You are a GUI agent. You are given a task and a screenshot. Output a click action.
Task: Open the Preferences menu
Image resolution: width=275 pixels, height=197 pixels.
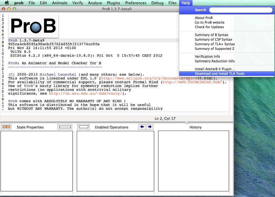point(136,3)
